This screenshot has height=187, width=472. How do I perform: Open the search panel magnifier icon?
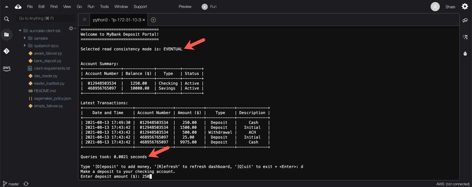point(7,19)
